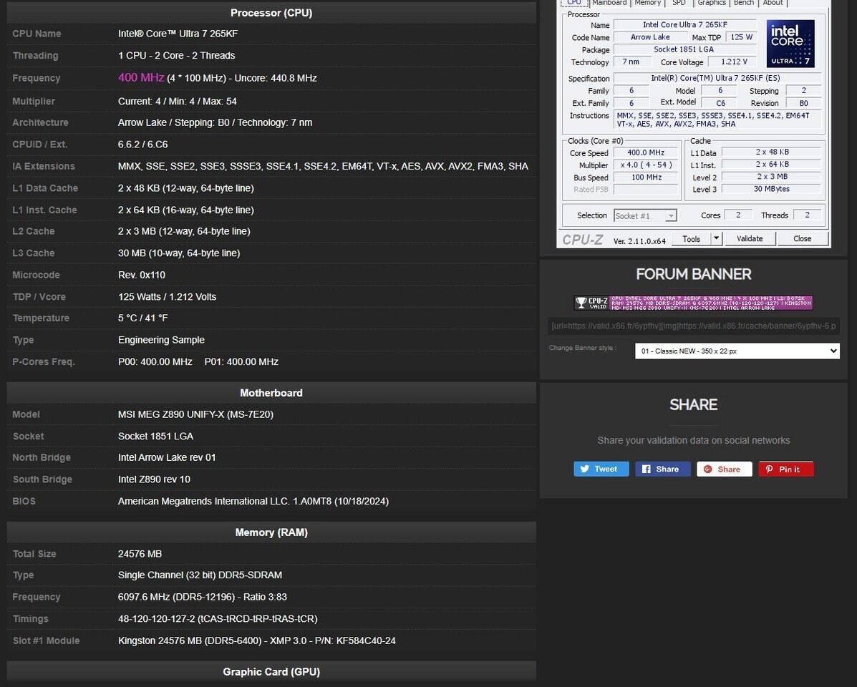Click the Pinterest Pin it icon
The image size is (857, 687).
pos(770,469)
